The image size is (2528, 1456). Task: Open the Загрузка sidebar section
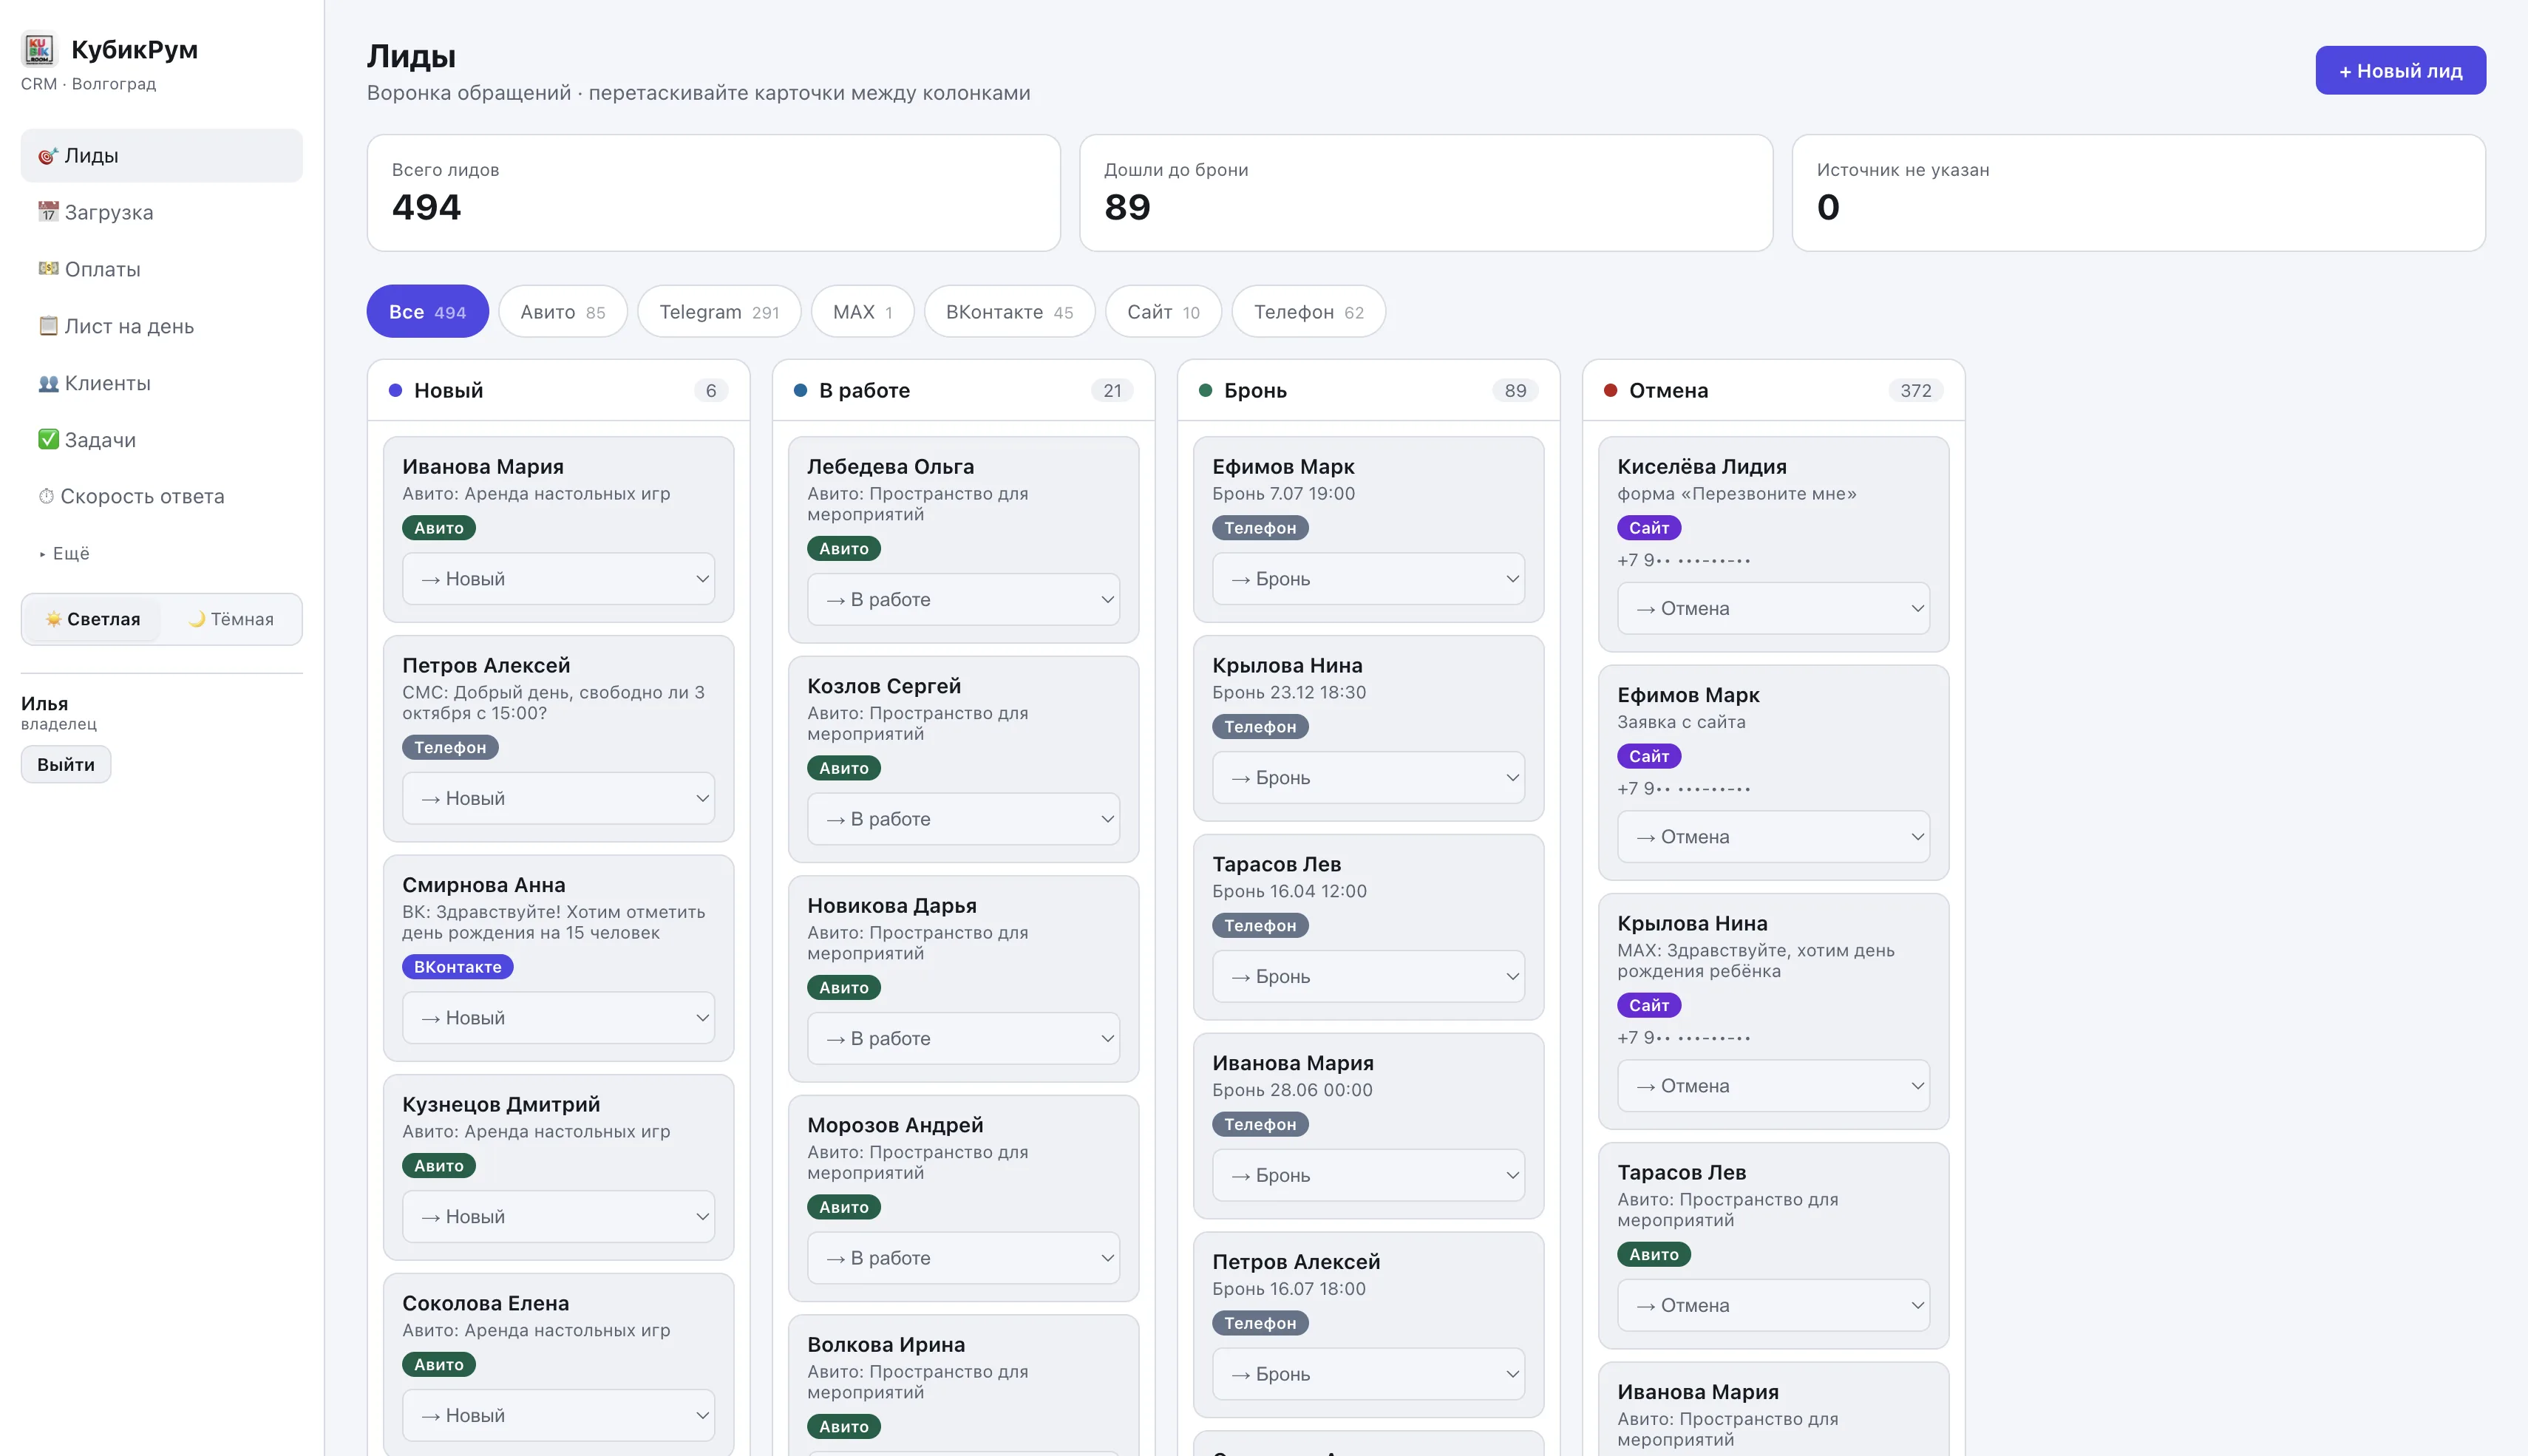coord(162,212)
